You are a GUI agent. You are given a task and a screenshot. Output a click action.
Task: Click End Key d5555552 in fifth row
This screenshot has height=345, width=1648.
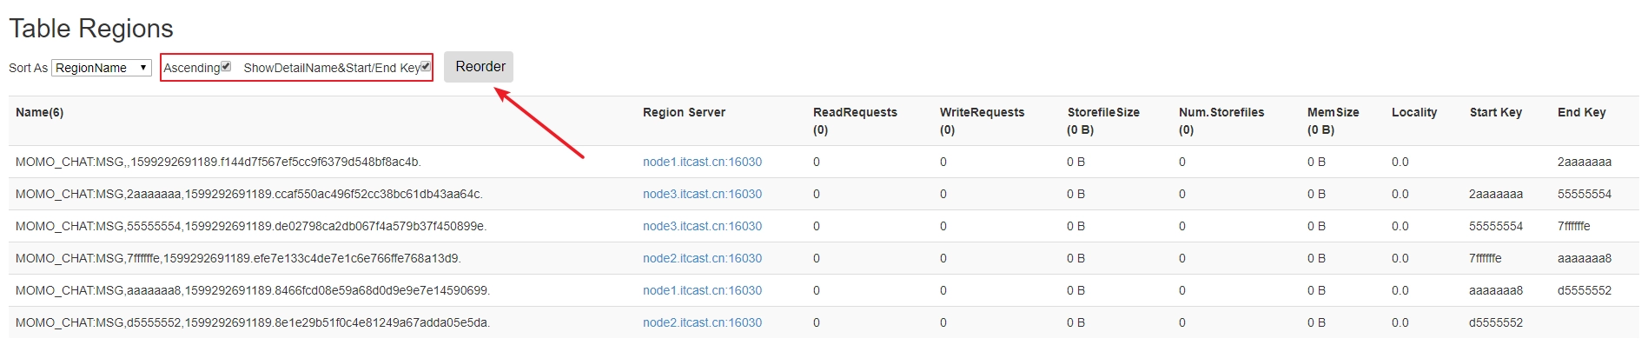tap(1585, 290)
